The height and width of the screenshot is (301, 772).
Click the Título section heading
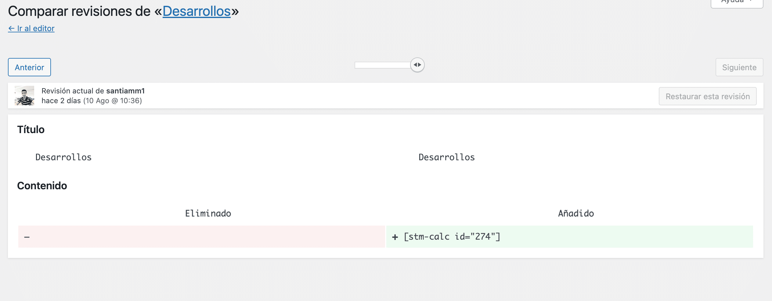31,129
